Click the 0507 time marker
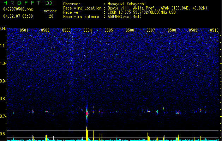Viewport: 222px width, 141px height. (151, 30)
